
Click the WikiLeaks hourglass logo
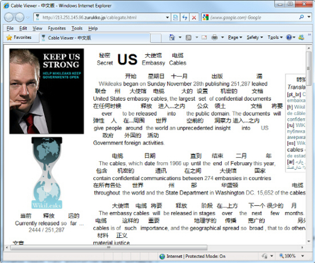point(47,173)
